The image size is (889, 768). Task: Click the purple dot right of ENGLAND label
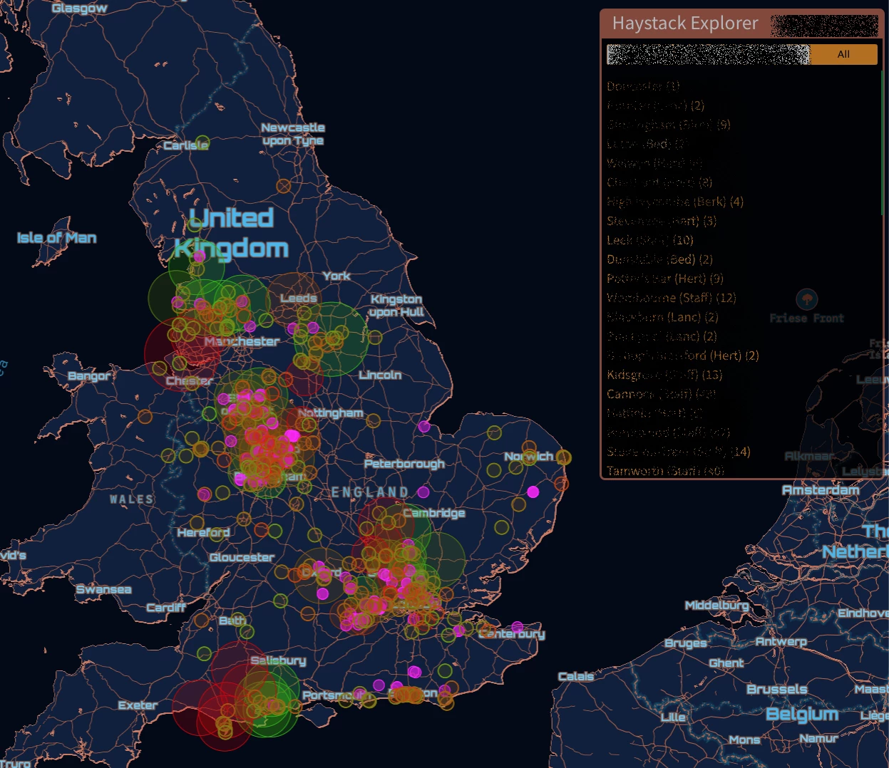tap(423, 492)
